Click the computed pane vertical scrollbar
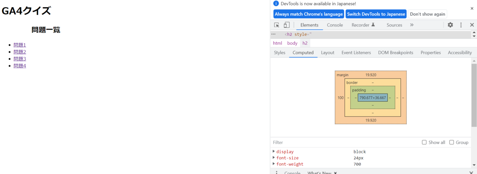The height and width of the screenshot is (174, 477). [x=474, y=95]
